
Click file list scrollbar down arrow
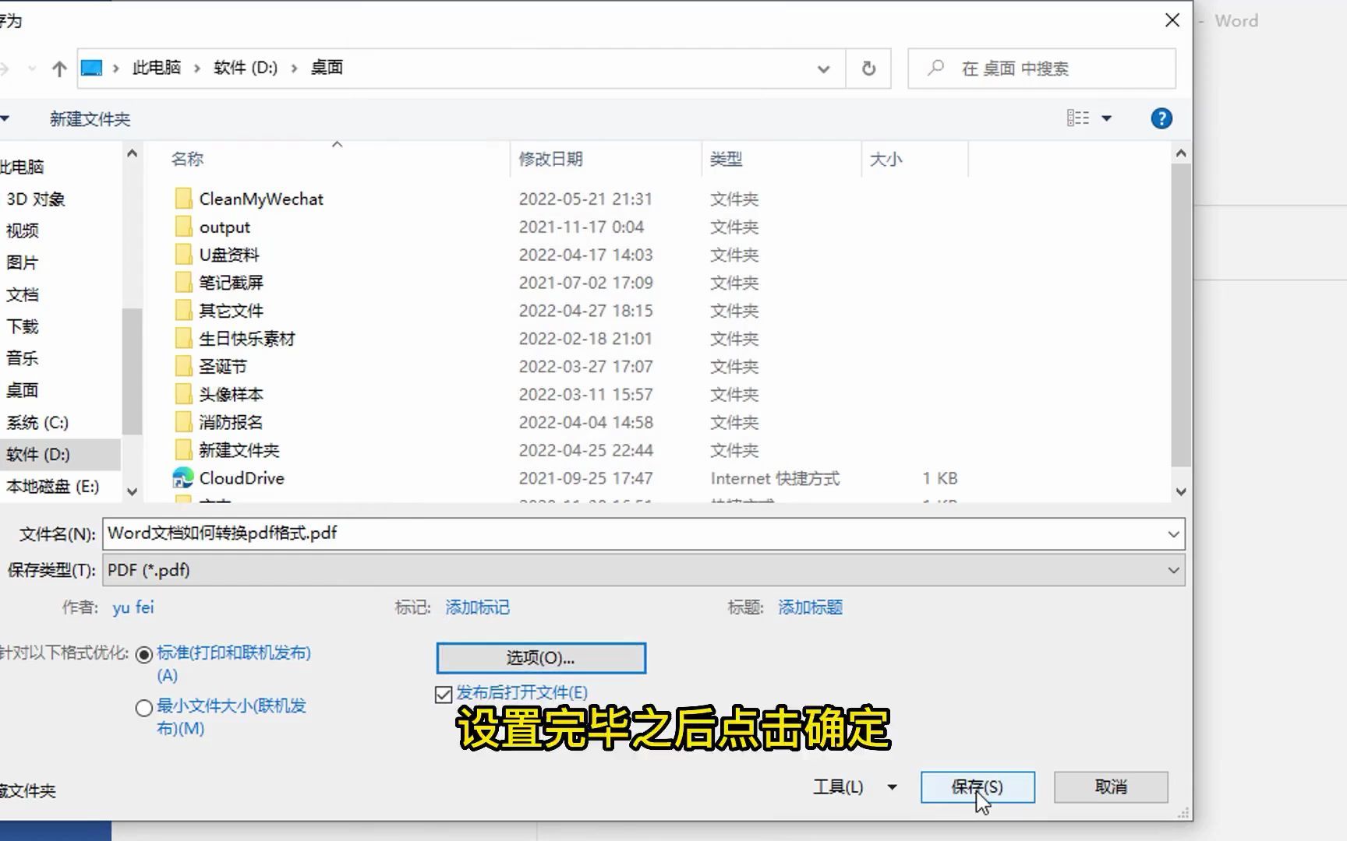[x=1181, y=491]
